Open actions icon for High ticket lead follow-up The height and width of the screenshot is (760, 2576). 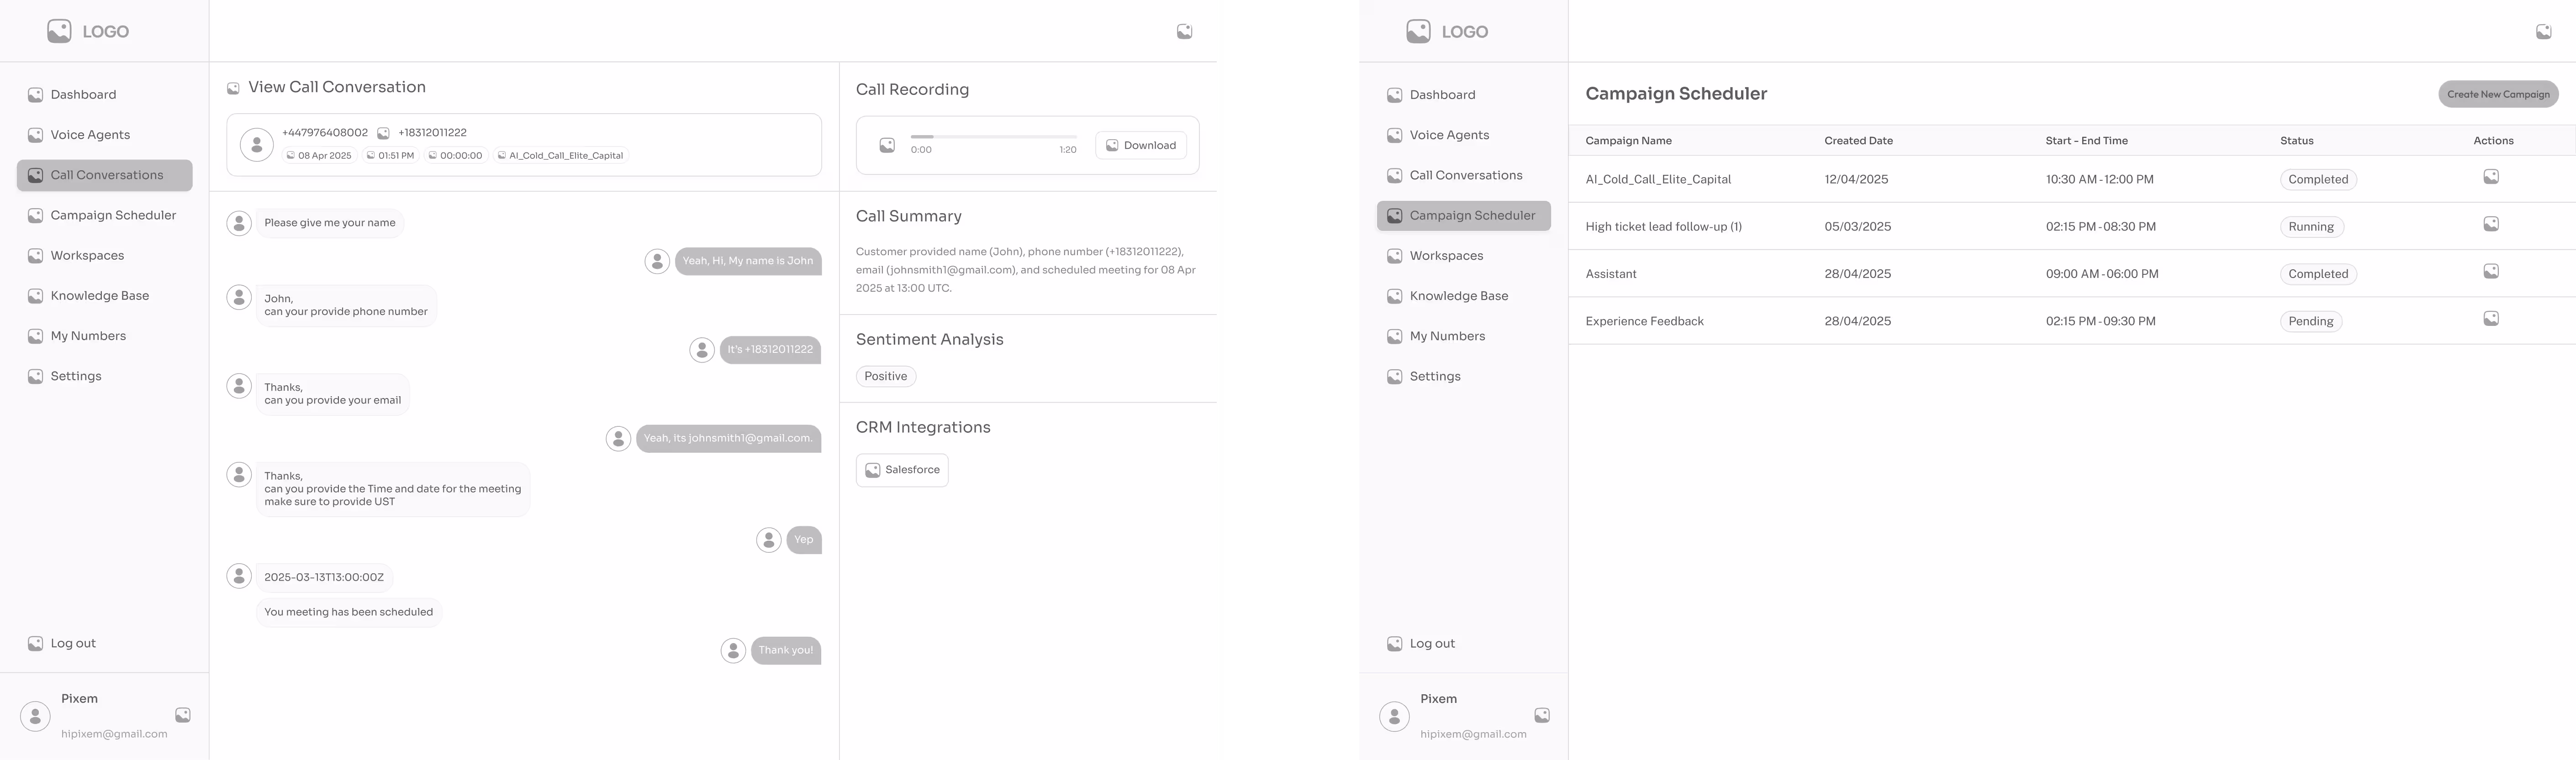(x=2491, y=224)
